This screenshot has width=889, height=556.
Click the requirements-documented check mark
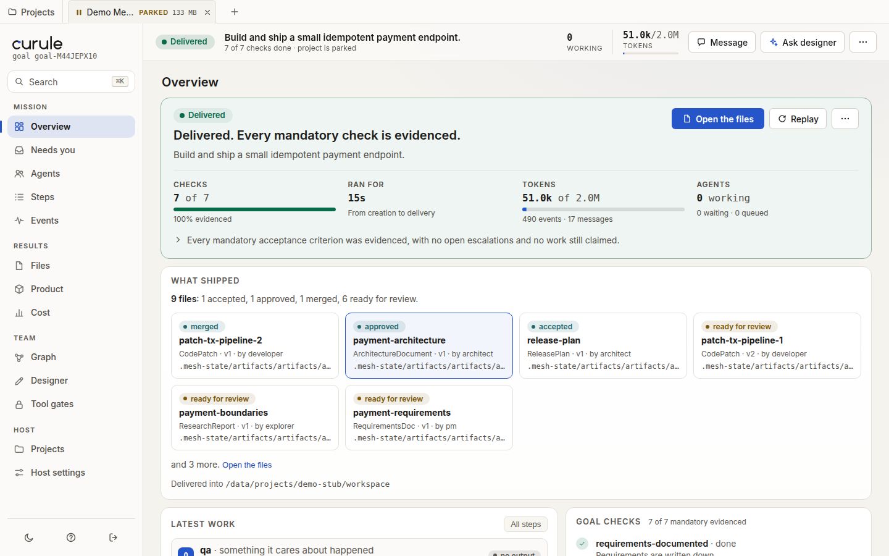pyautogui.click(x=582, y=544)
